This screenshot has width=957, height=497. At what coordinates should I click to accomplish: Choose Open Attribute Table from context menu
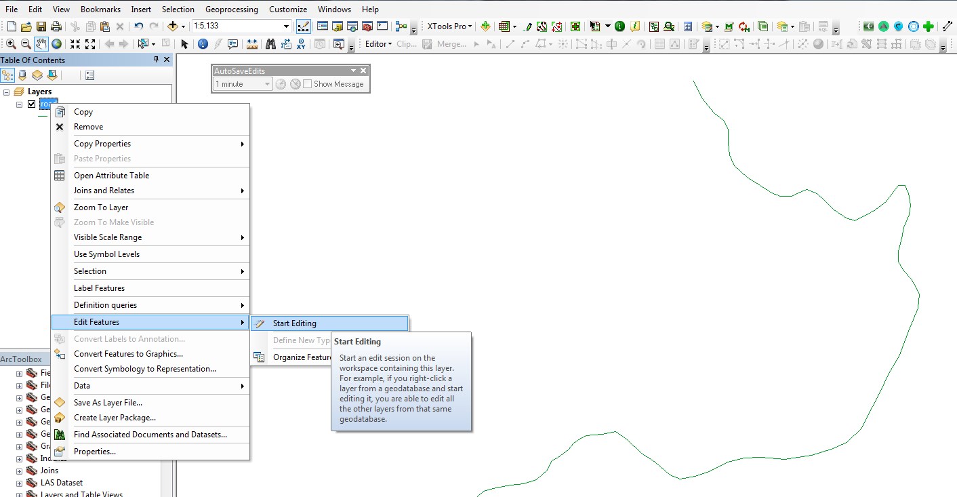[111, 176]
